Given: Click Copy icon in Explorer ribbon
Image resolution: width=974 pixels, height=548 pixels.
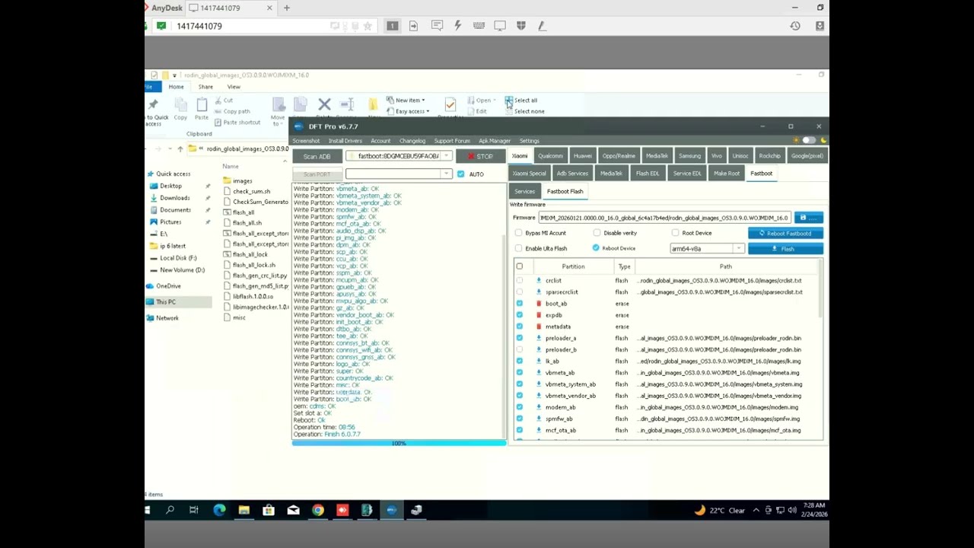Looking at the screenshot, I should click(x=180, y=104).
